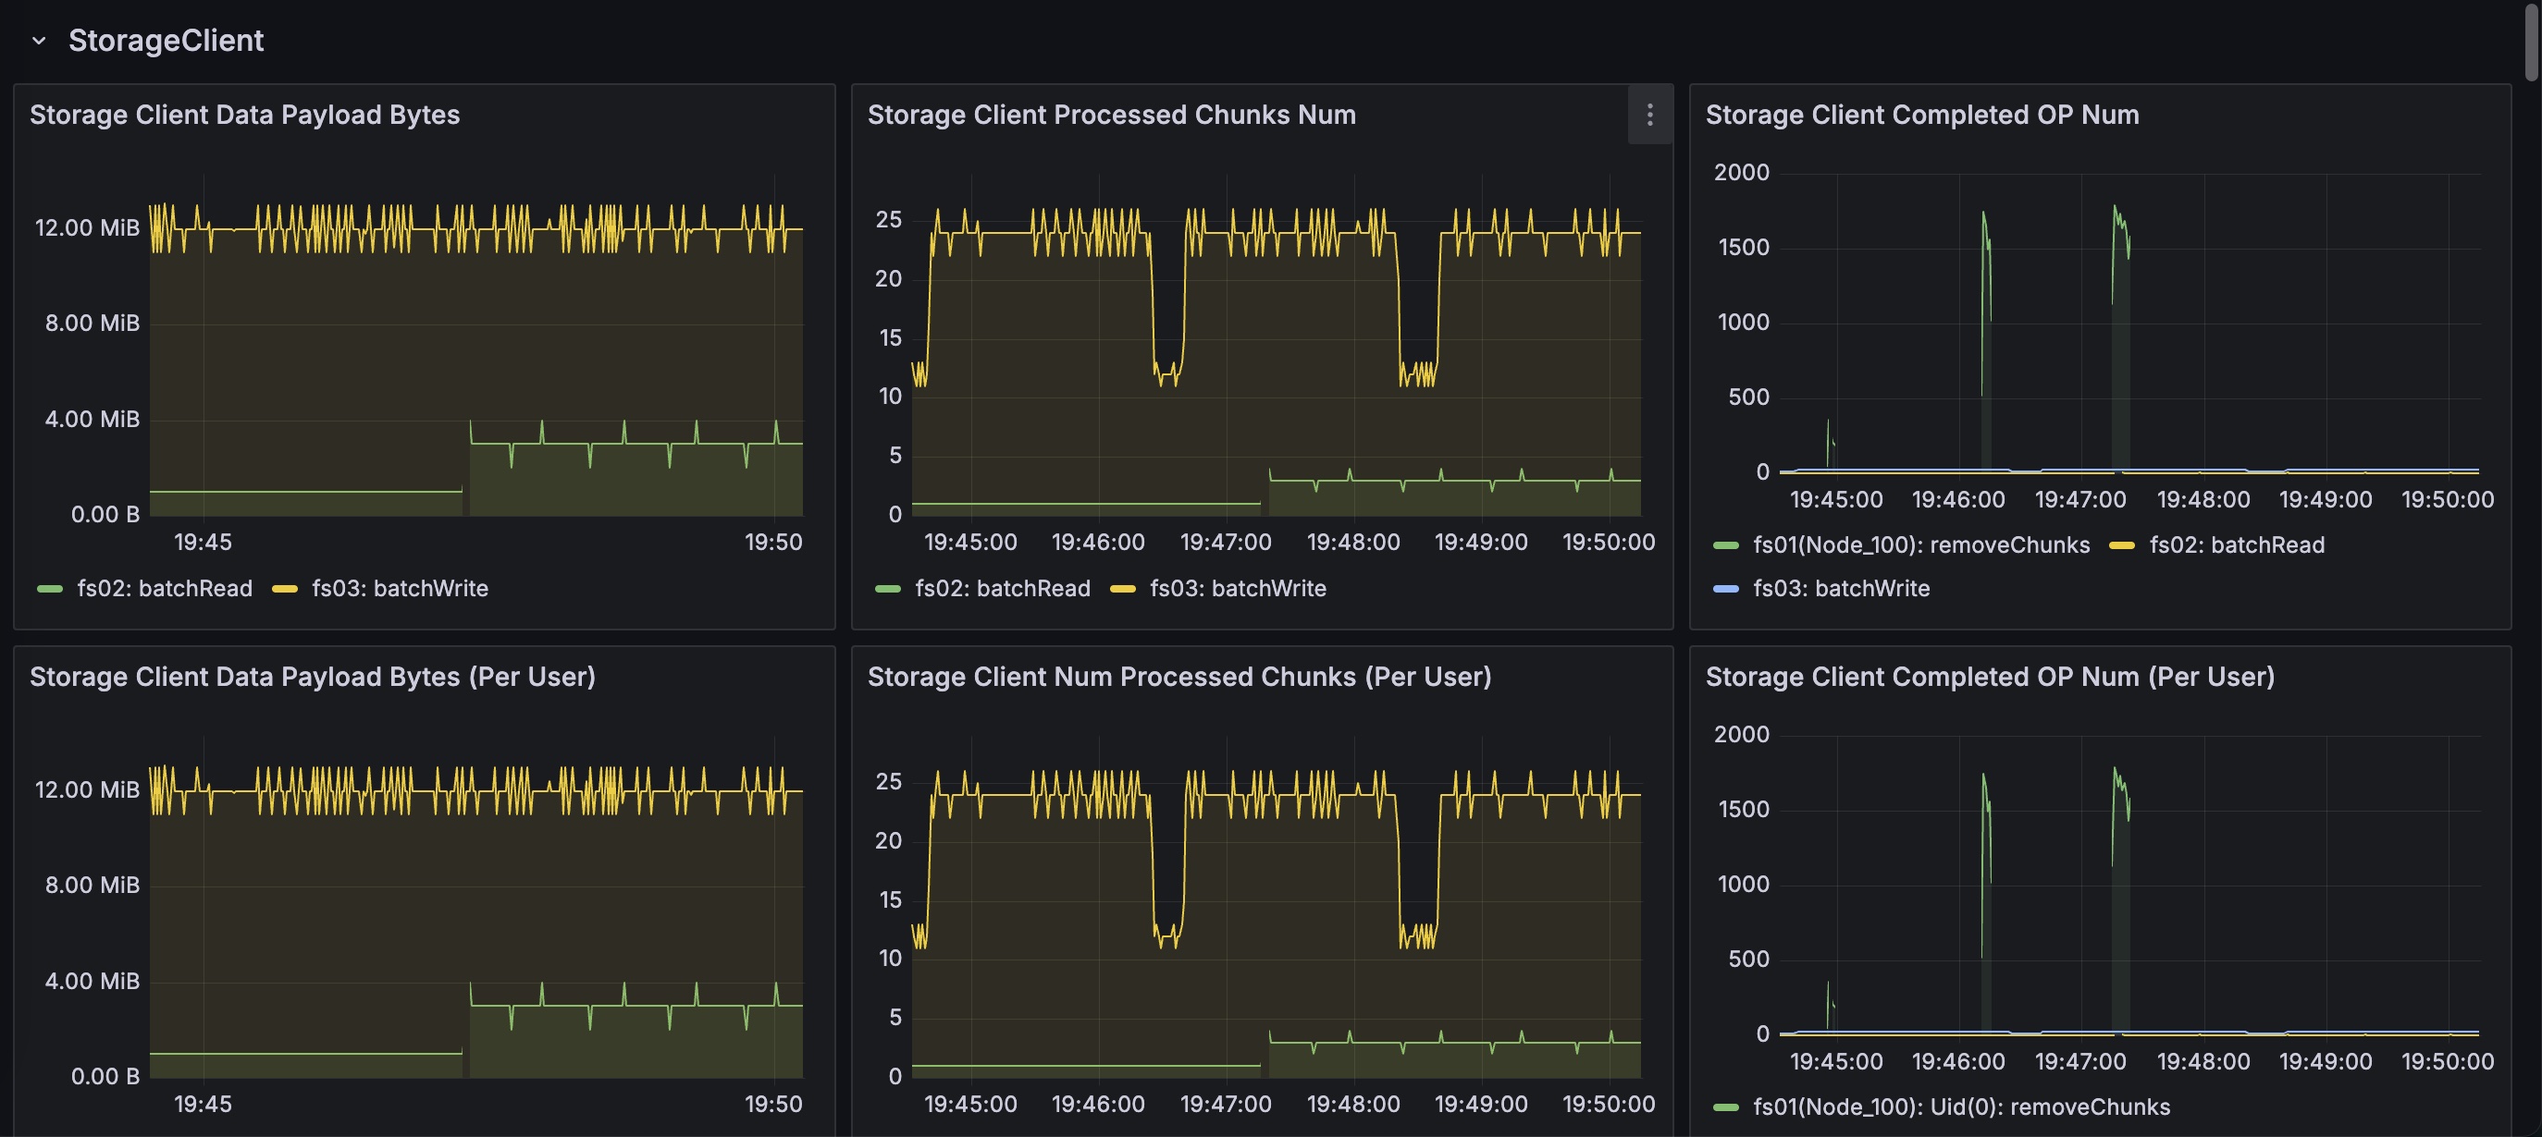Toggle fs01(Node_100): removeChunks legend entry
This screenshot has height=1137, width=2542.
point(1920,544)
